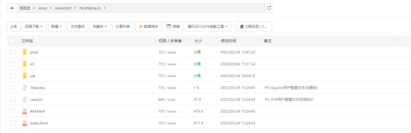The height and width of the screenshot is (133, 411).
Task: Go to 根目录 in the breadcrumb
Action: click(25, 8)
